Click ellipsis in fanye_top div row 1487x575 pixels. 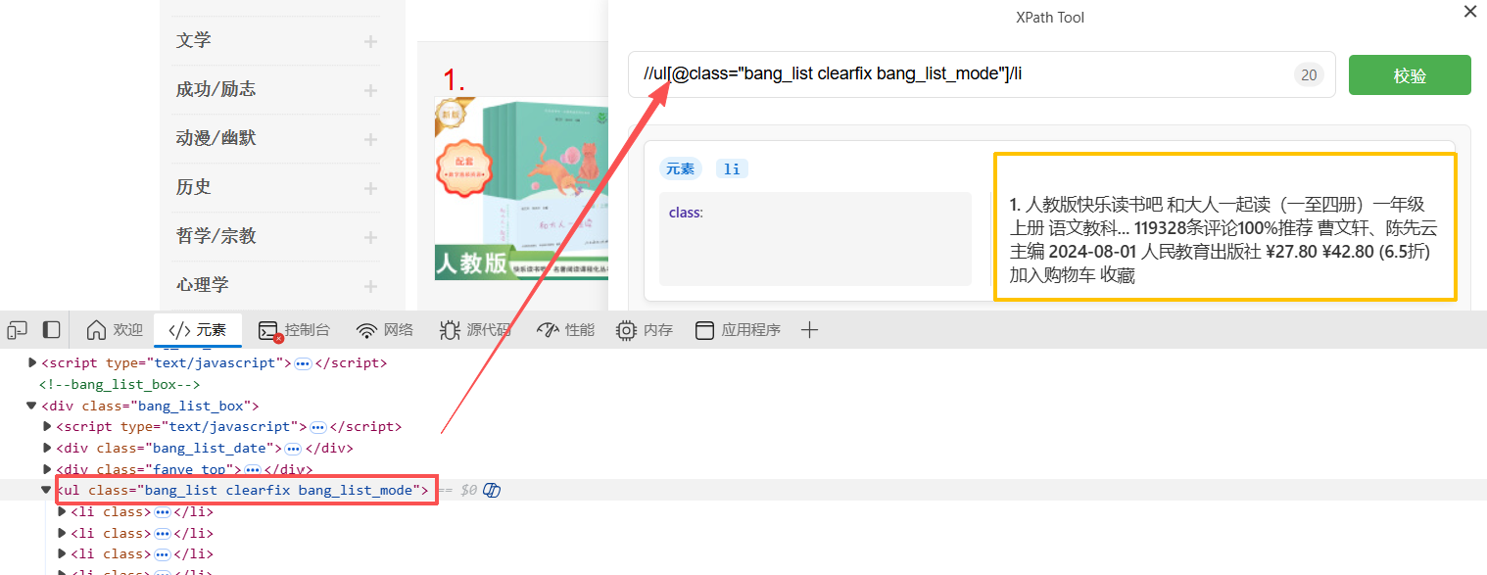[253, 469]
